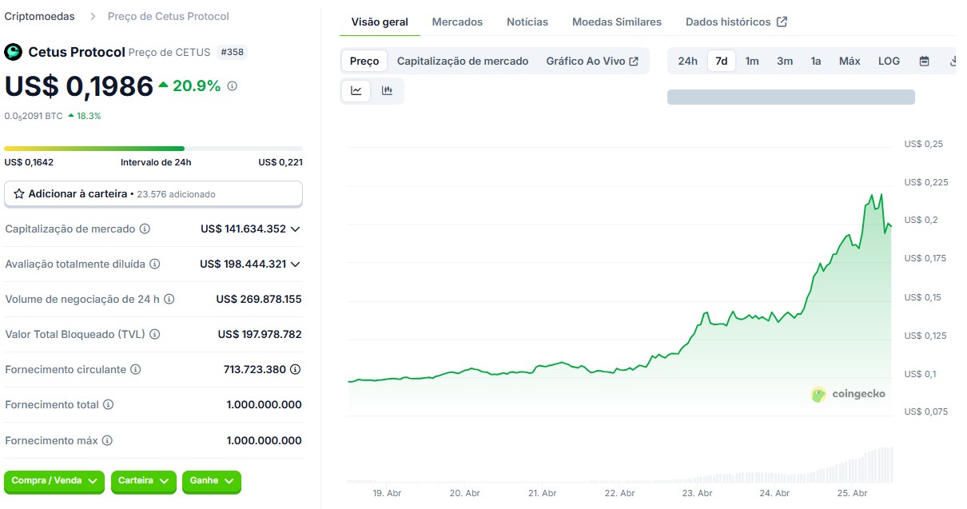Click the US$ 0,1642 24h low value

point(29,162)
